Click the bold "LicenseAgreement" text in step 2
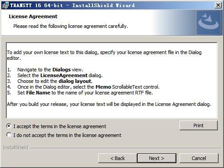The image size is (224, 168). point(64,75)
